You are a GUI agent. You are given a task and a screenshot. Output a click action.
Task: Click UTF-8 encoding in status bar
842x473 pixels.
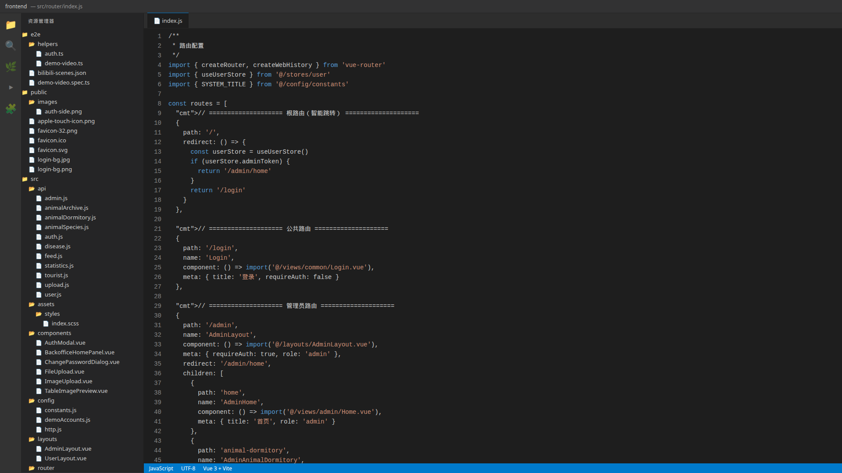click(x=188, y=468)
